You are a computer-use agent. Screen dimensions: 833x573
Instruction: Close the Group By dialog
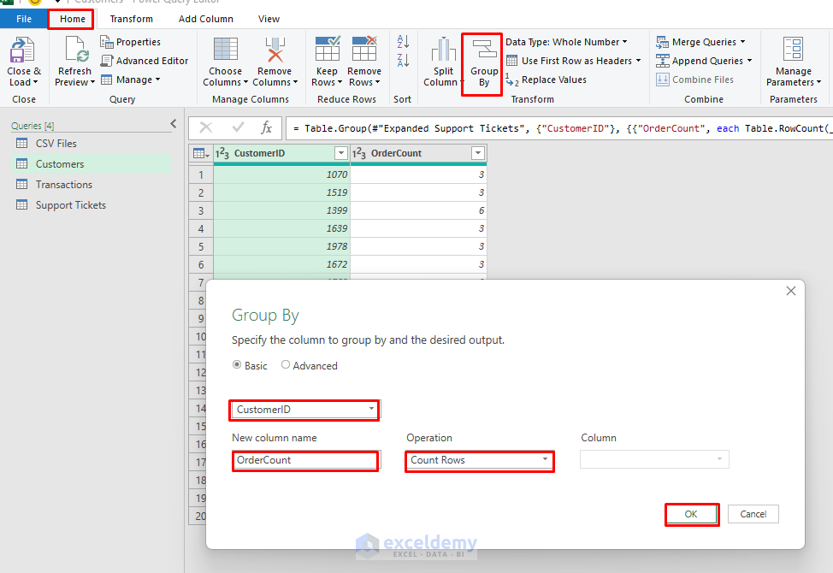(790, 291)
